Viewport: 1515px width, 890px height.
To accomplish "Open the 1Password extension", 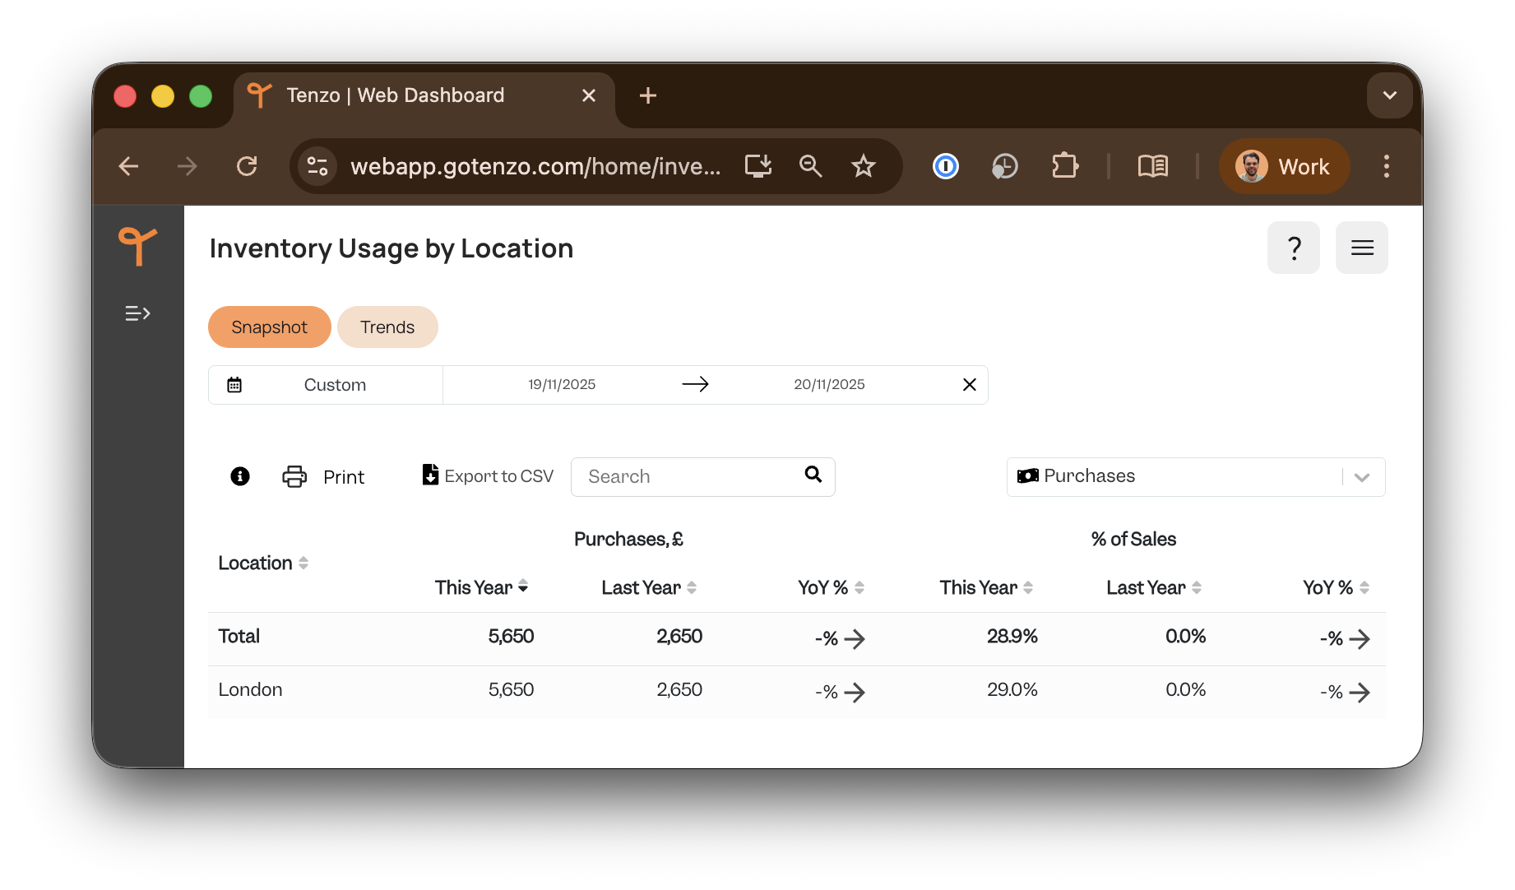I will point(946,166).
